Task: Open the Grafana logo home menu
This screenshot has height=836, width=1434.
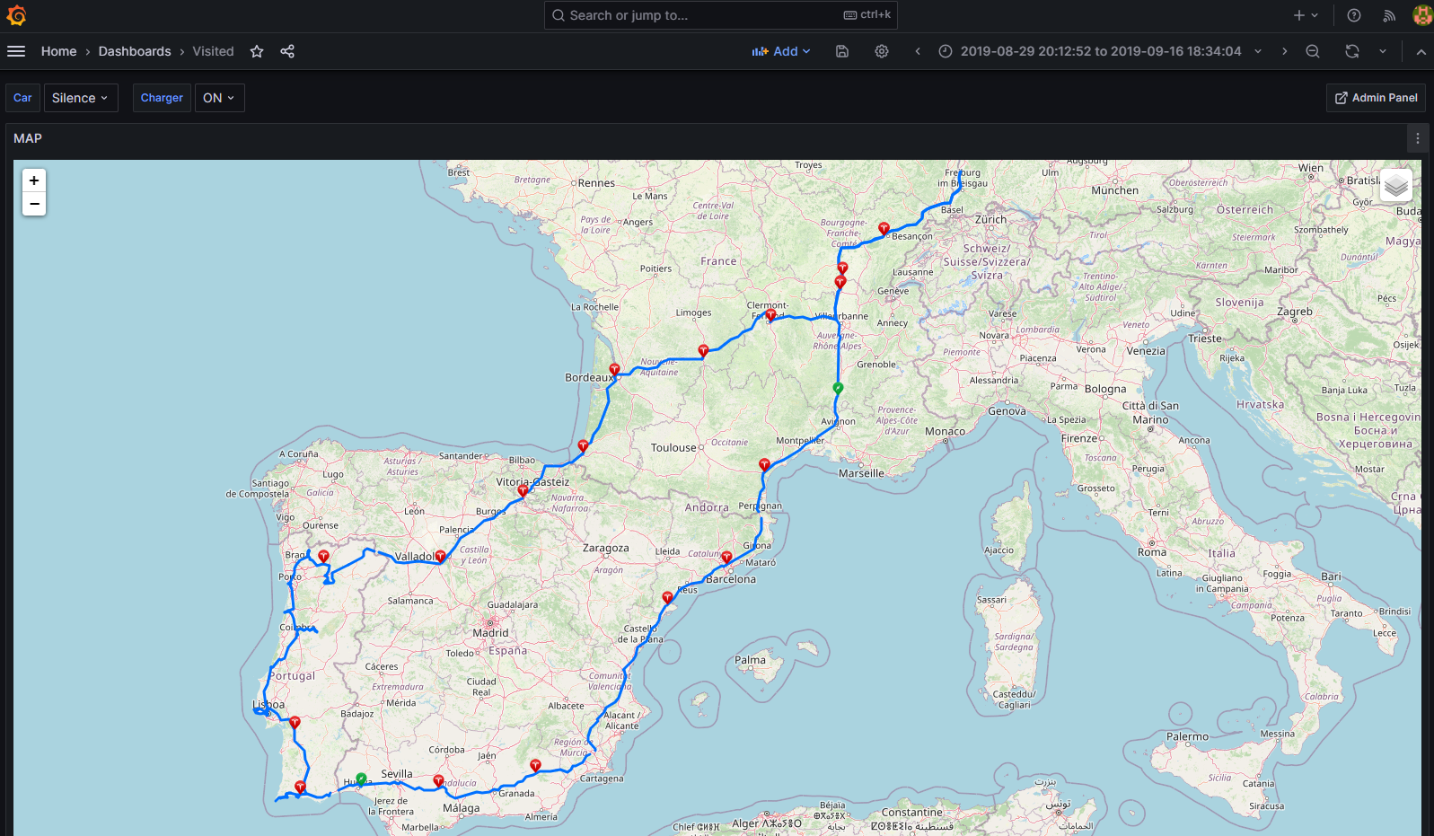Action: [16, 15]
